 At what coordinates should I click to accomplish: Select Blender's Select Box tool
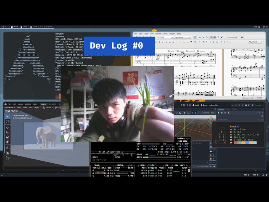(8, 117)
